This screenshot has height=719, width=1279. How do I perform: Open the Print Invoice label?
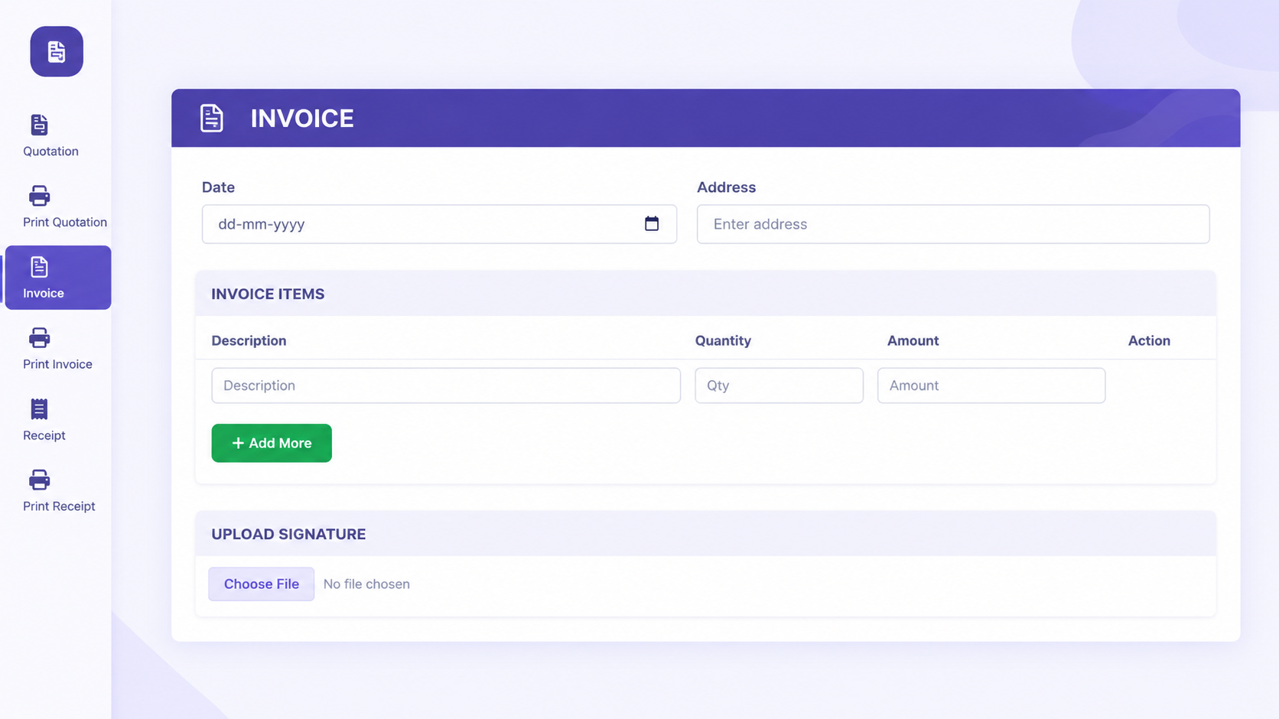[x=57, y=364]
